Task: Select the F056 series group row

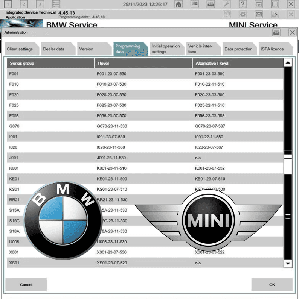Action: pyautogui.click(x=145, y=116)
